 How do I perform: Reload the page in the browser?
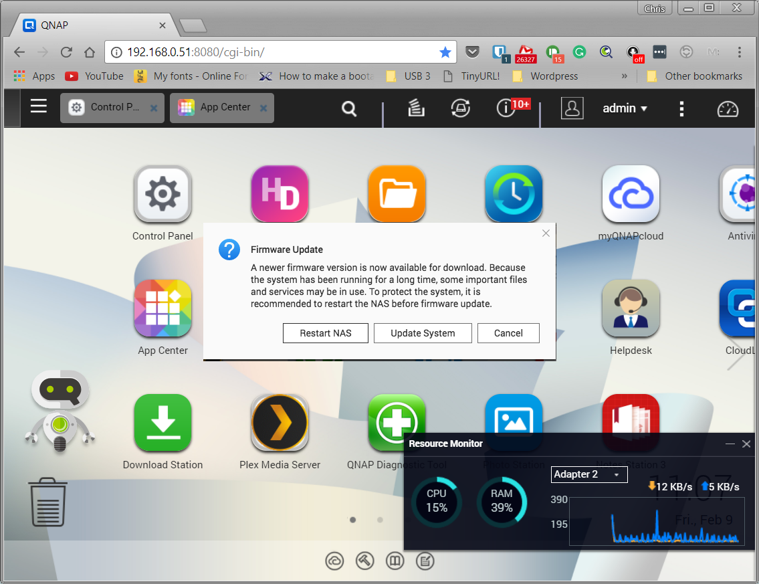click(x=66, y=52)
